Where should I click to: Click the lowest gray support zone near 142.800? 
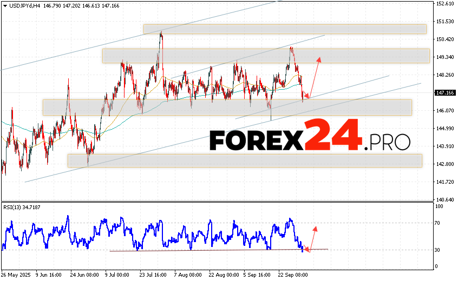244,160
